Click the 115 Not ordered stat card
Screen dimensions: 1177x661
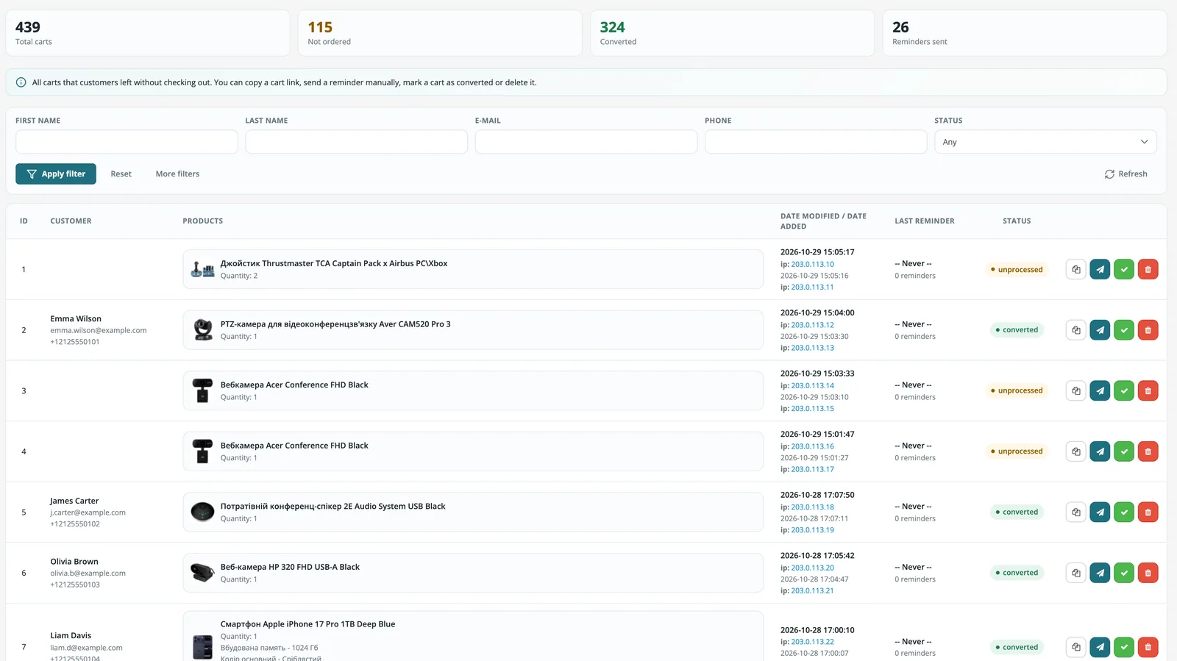tap(440, 33)
